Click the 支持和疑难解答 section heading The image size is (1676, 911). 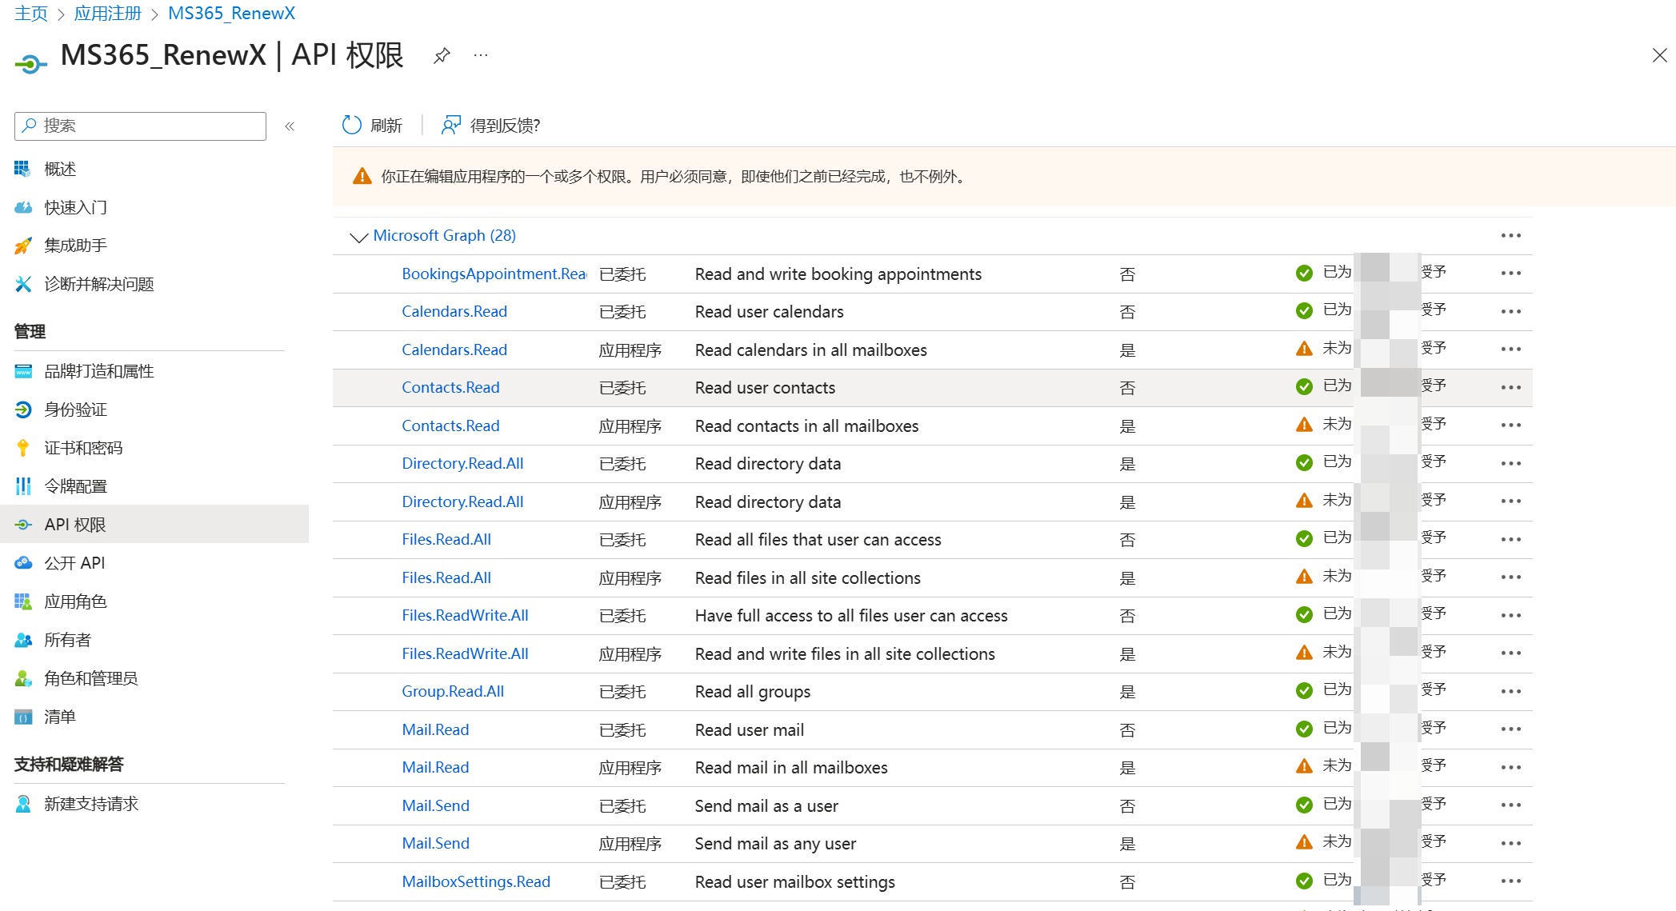[69, 765]
